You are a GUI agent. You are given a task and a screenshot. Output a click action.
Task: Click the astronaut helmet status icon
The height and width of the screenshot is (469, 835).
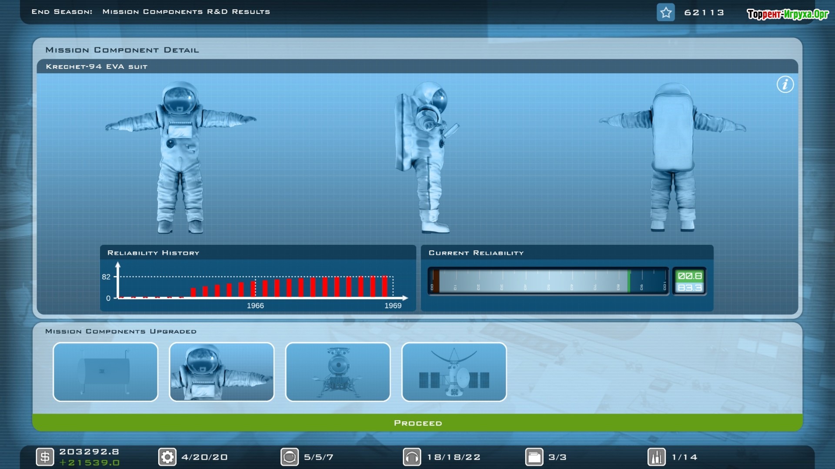(x=290, y=457)
